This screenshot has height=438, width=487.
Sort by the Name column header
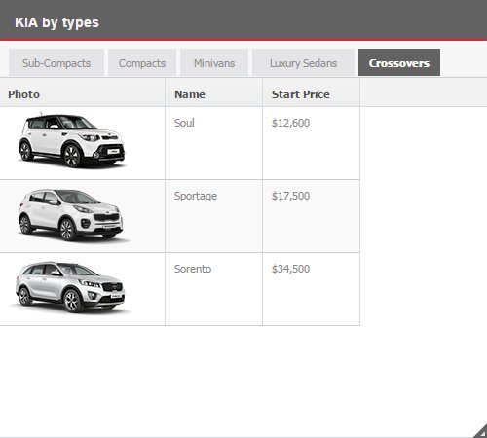pos(213,92)
